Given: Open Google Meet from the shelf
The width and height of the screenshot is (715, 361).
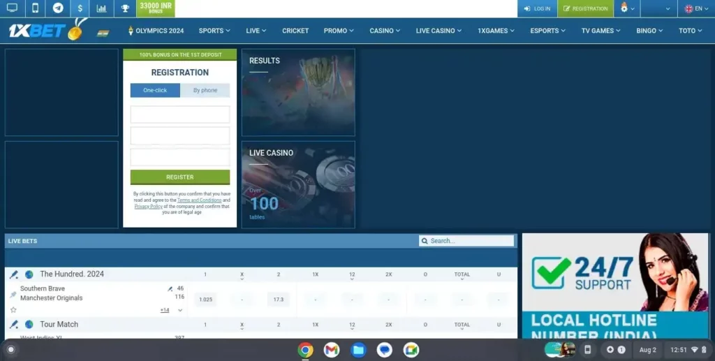Looking at the screenshot, I should (411, 350).
